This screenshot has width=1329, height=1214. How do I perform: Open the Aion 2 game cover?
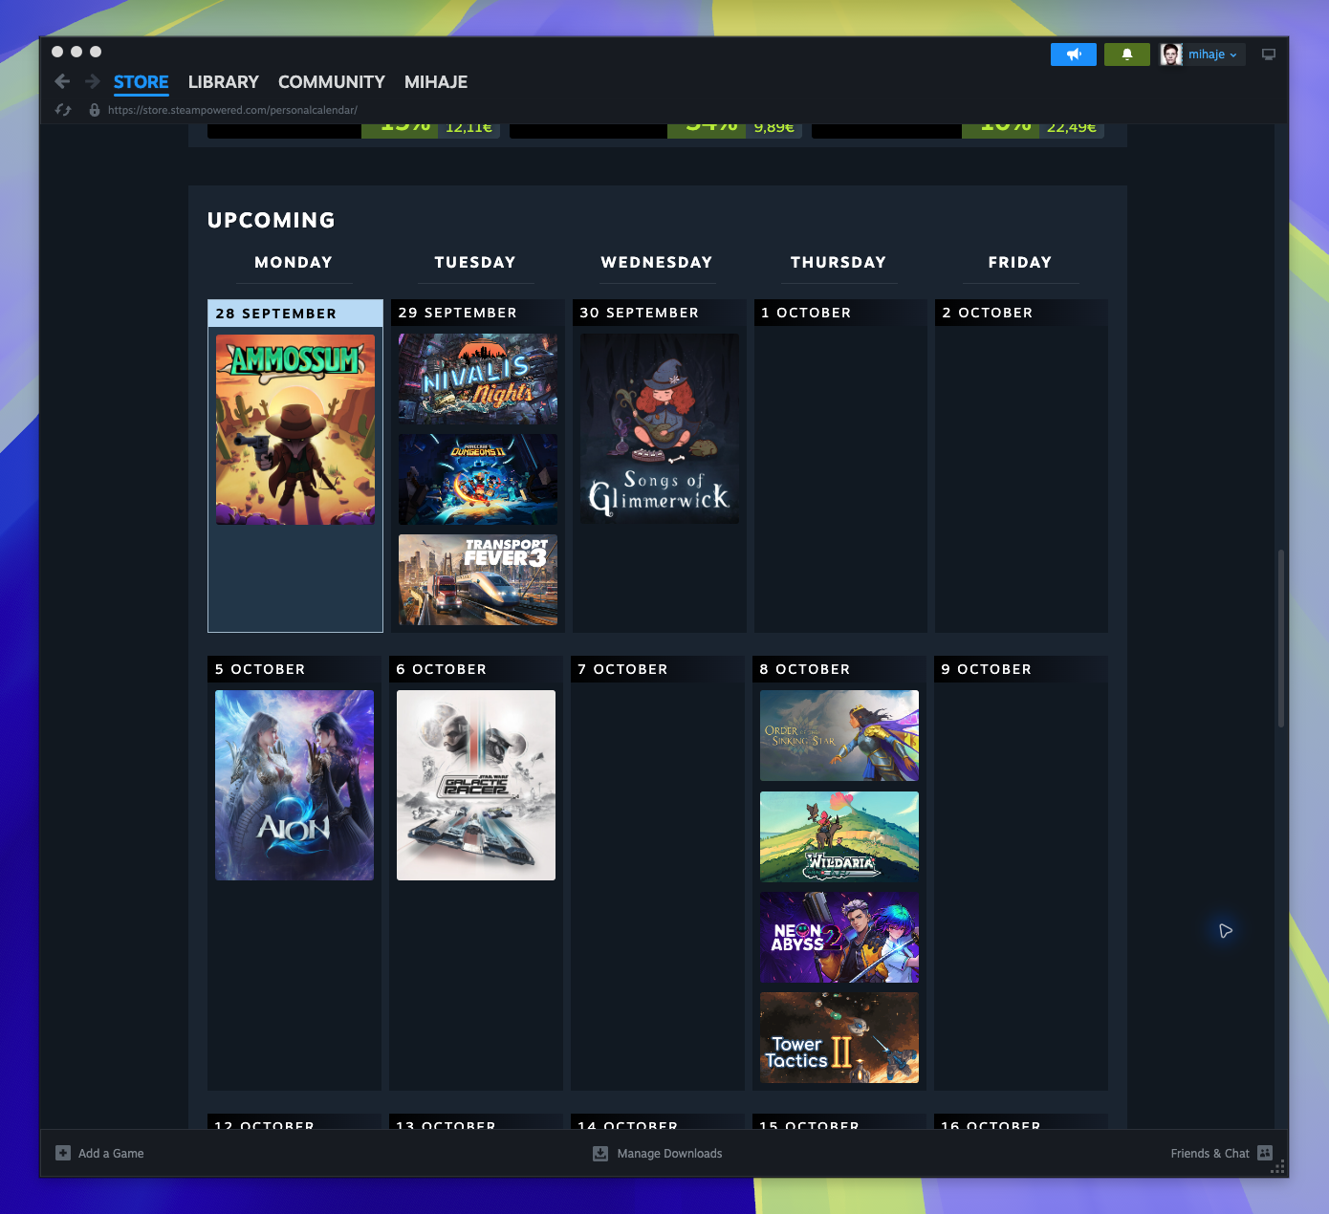[294, 785]
